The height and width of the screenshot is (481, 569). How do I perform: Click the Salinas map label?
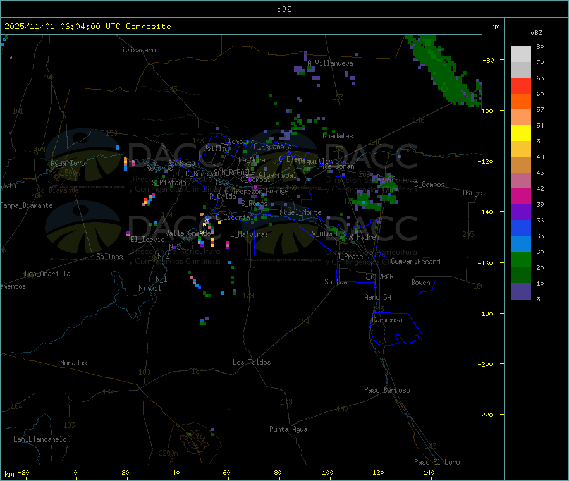[x=109, y=257]
